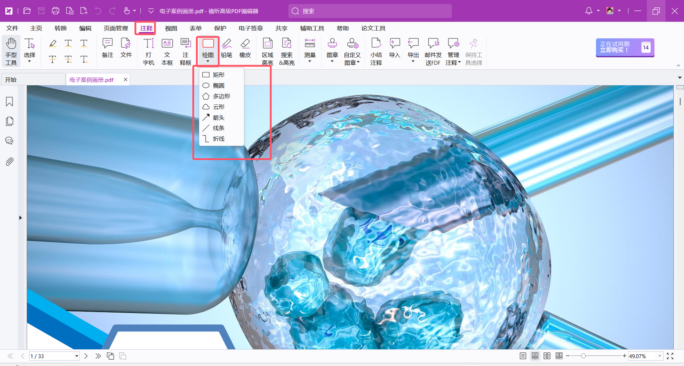Click the vertical scrollbar thumb
Image resolution: width=684 pixels, height=366 pixels.
click(x=680, y=101)
